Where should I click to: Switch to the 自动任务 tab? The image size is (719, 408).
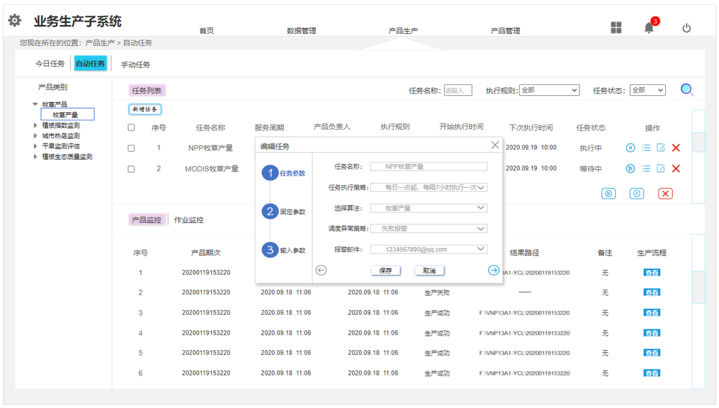[x=91, y=64]
